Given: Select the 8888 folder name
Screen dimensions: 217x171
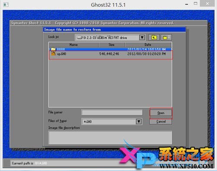Looking at the screenshot, I should click(61, 49).
